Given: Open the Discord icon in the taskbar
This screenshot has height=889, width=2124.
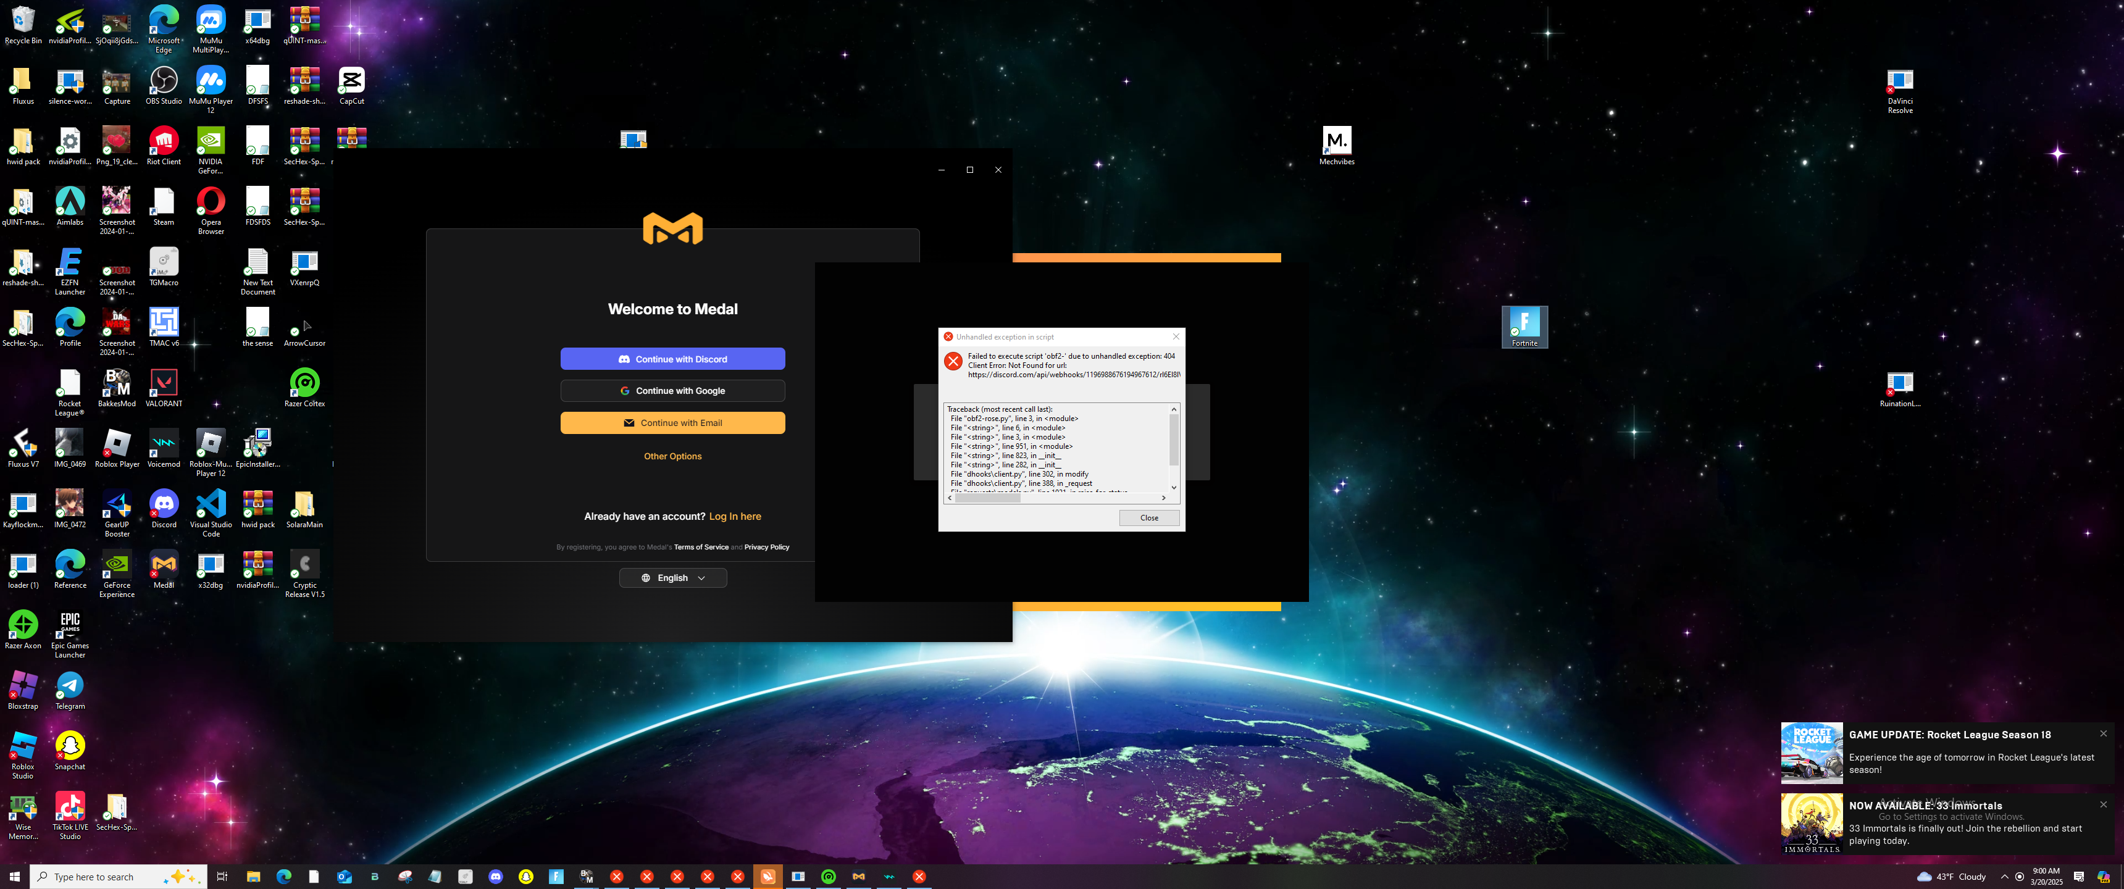Looking at the screenshot, I should coord(496,877).
